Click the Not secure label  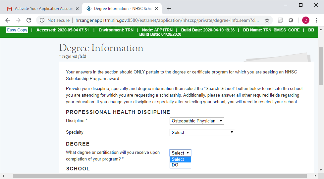(59, 20)
